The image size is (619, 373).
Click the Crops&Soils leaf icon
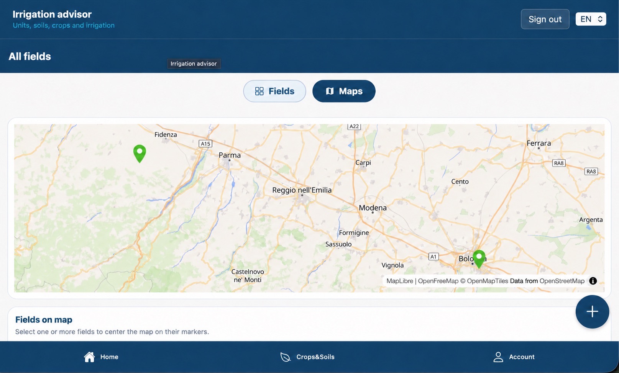click(x=285, y=357)
